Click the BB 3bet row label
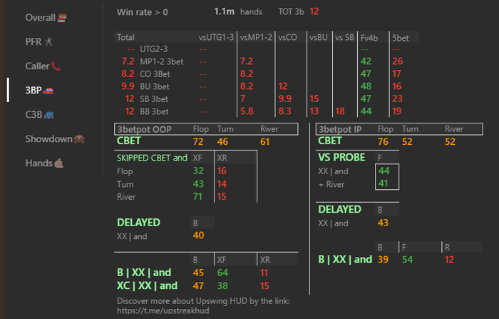Image resolution: width=499 pixels, height=319 pixels. click(x=155, y=111)
